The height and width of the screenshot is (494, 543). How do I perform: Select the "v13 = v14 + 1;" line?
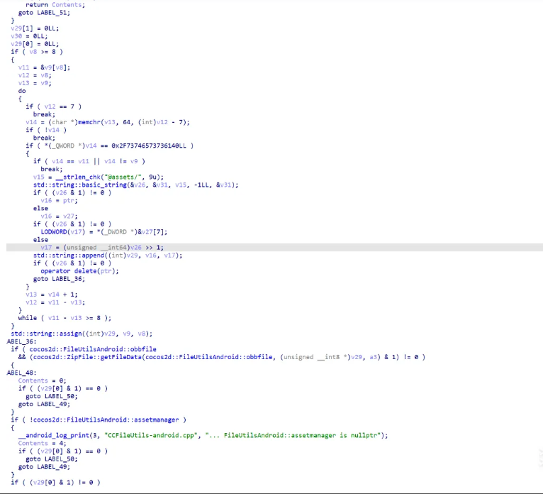(52, 295)
